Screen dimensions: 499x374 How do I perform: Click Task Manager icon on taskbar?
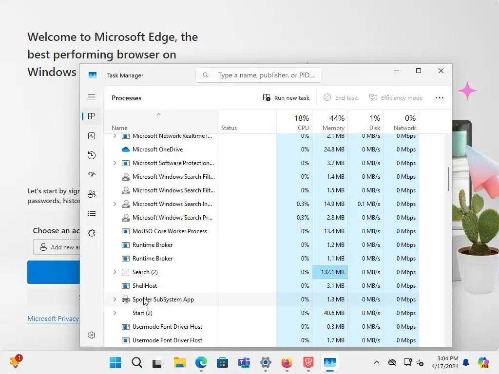(330, 362)
